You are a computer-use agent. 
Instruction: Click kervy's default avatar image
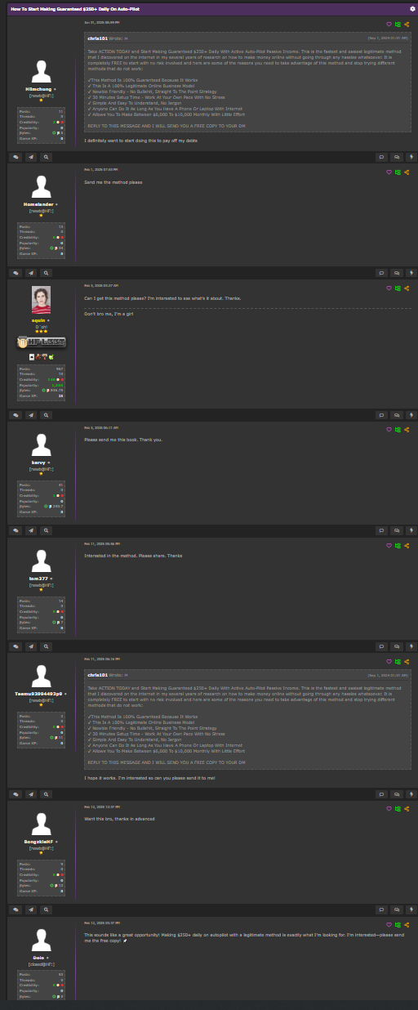42,445
